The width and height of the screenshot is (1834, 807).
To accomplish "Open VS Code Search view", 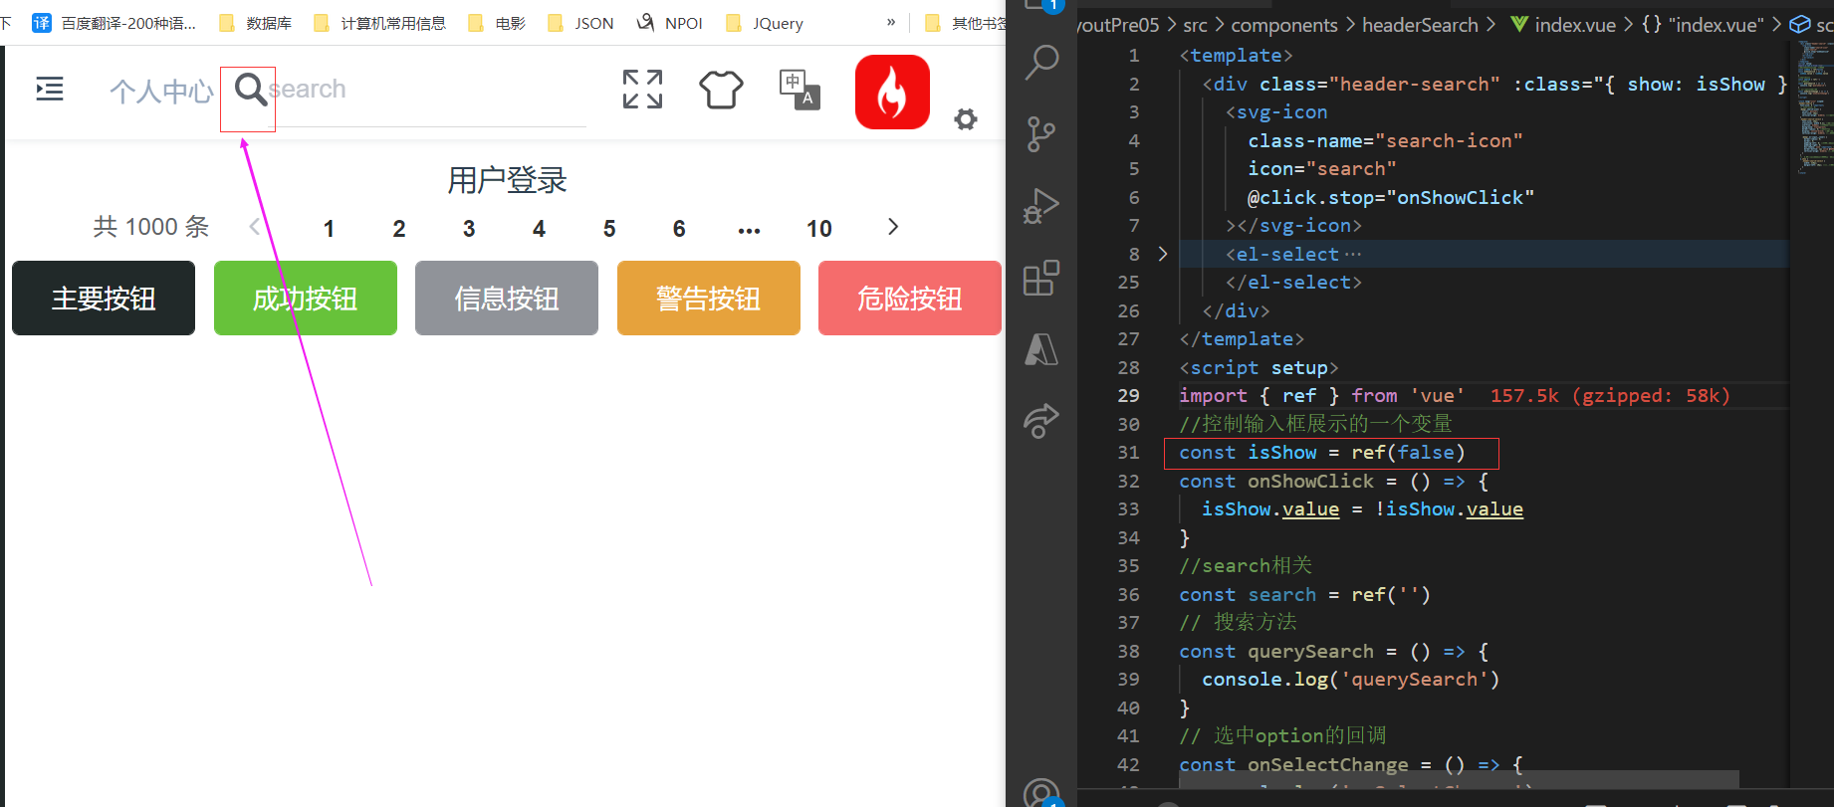I will pyautogui.click(x=1041, y=63).
